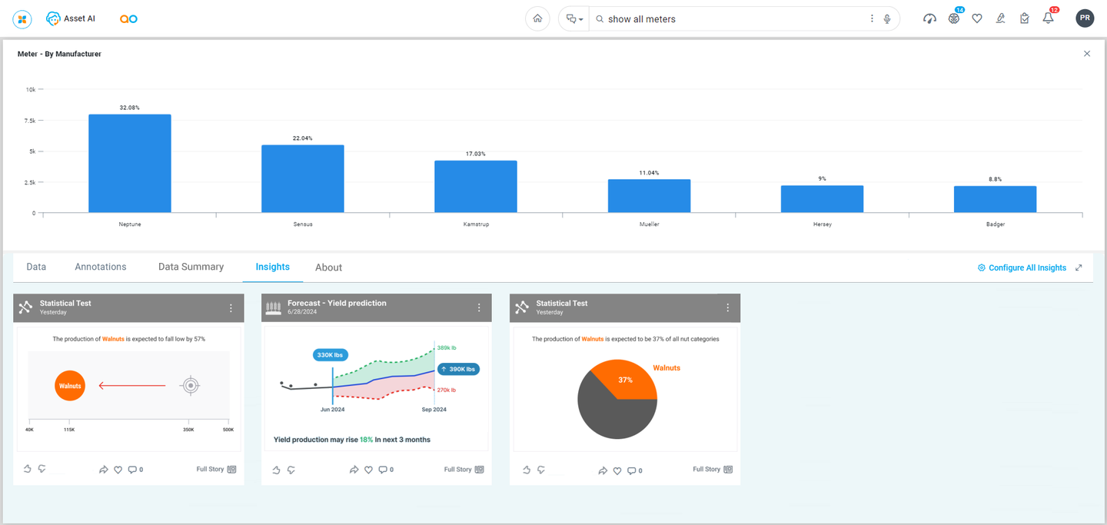Click the clipboard checklist icon in header
Screen dimensions: 1107x525
(x=1024, y=18)
